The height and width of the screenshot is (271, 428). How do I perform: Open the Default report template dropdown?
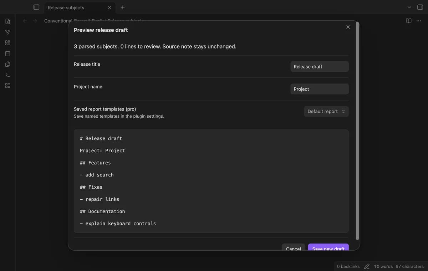tap(326, 112)
